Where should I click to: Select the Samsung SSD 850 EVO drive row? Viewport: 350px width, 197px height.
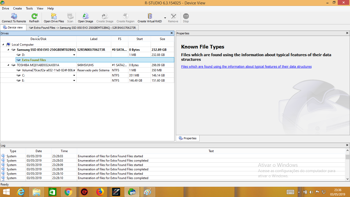tap(87, 50)
